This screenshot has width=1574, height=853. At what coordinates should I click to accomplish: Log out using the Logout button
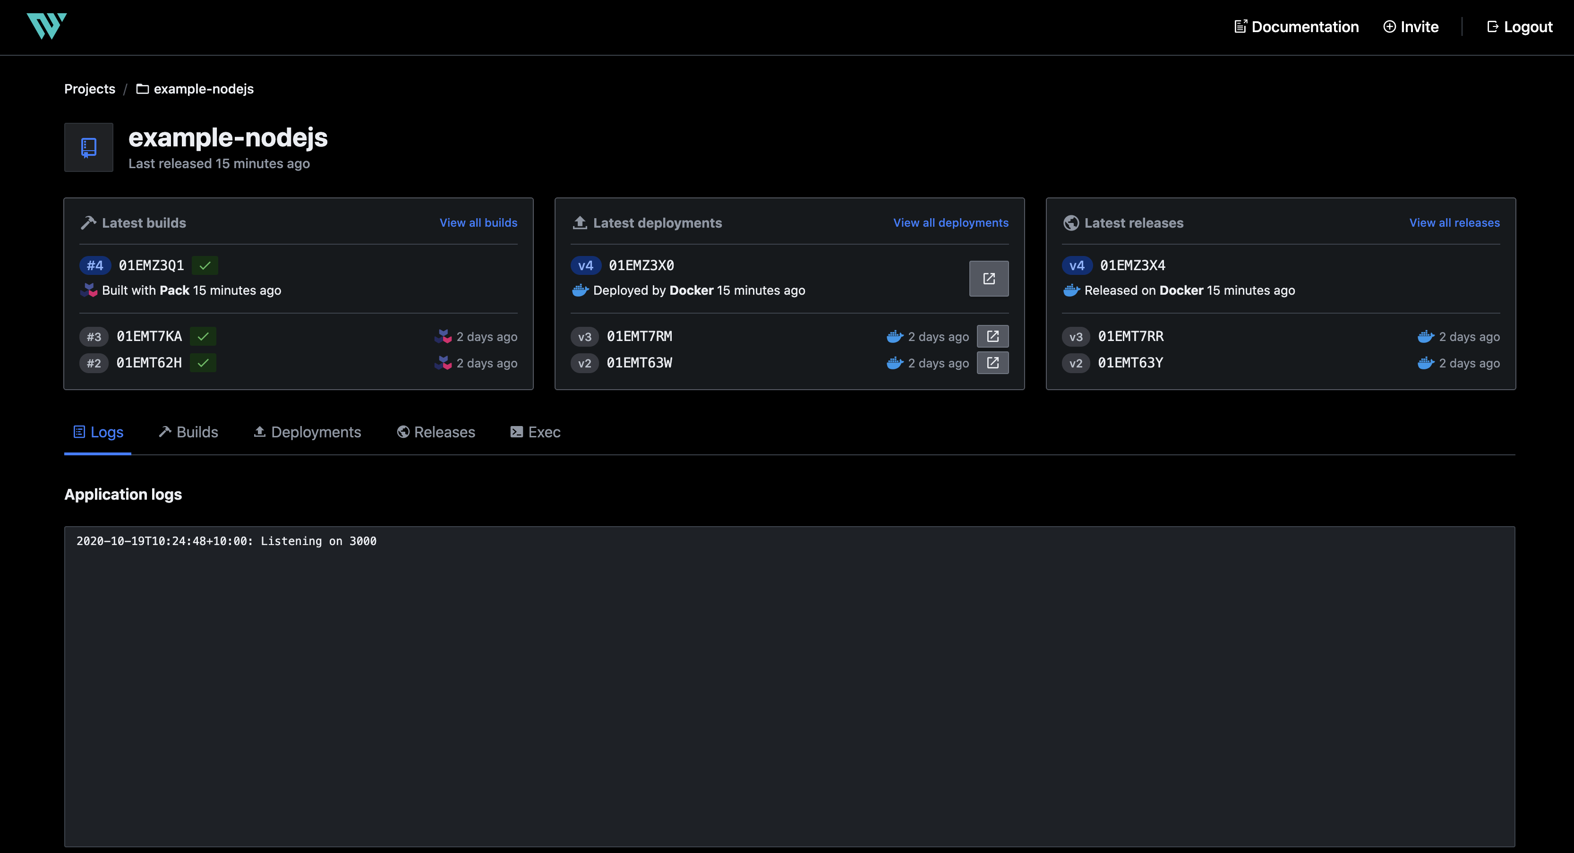click(1519, 27)
